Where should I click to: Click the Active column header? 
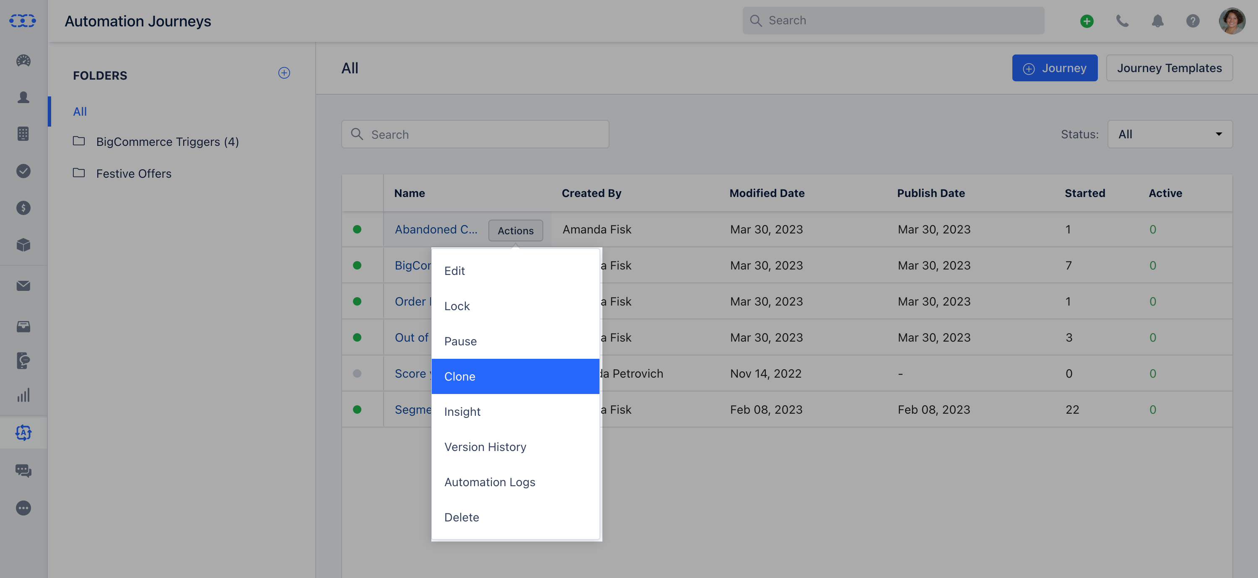[x=1165, y=193]
